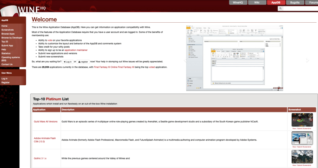Image resolution: width=318 pixels, height=168 pixels.
Task: Open Adobe Animate Flash CS6 (12.0) application
Action: (x=45, y=140)
